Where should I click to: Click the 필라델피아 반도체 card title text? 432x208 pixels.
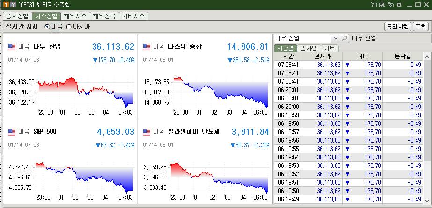coord(194,132)
